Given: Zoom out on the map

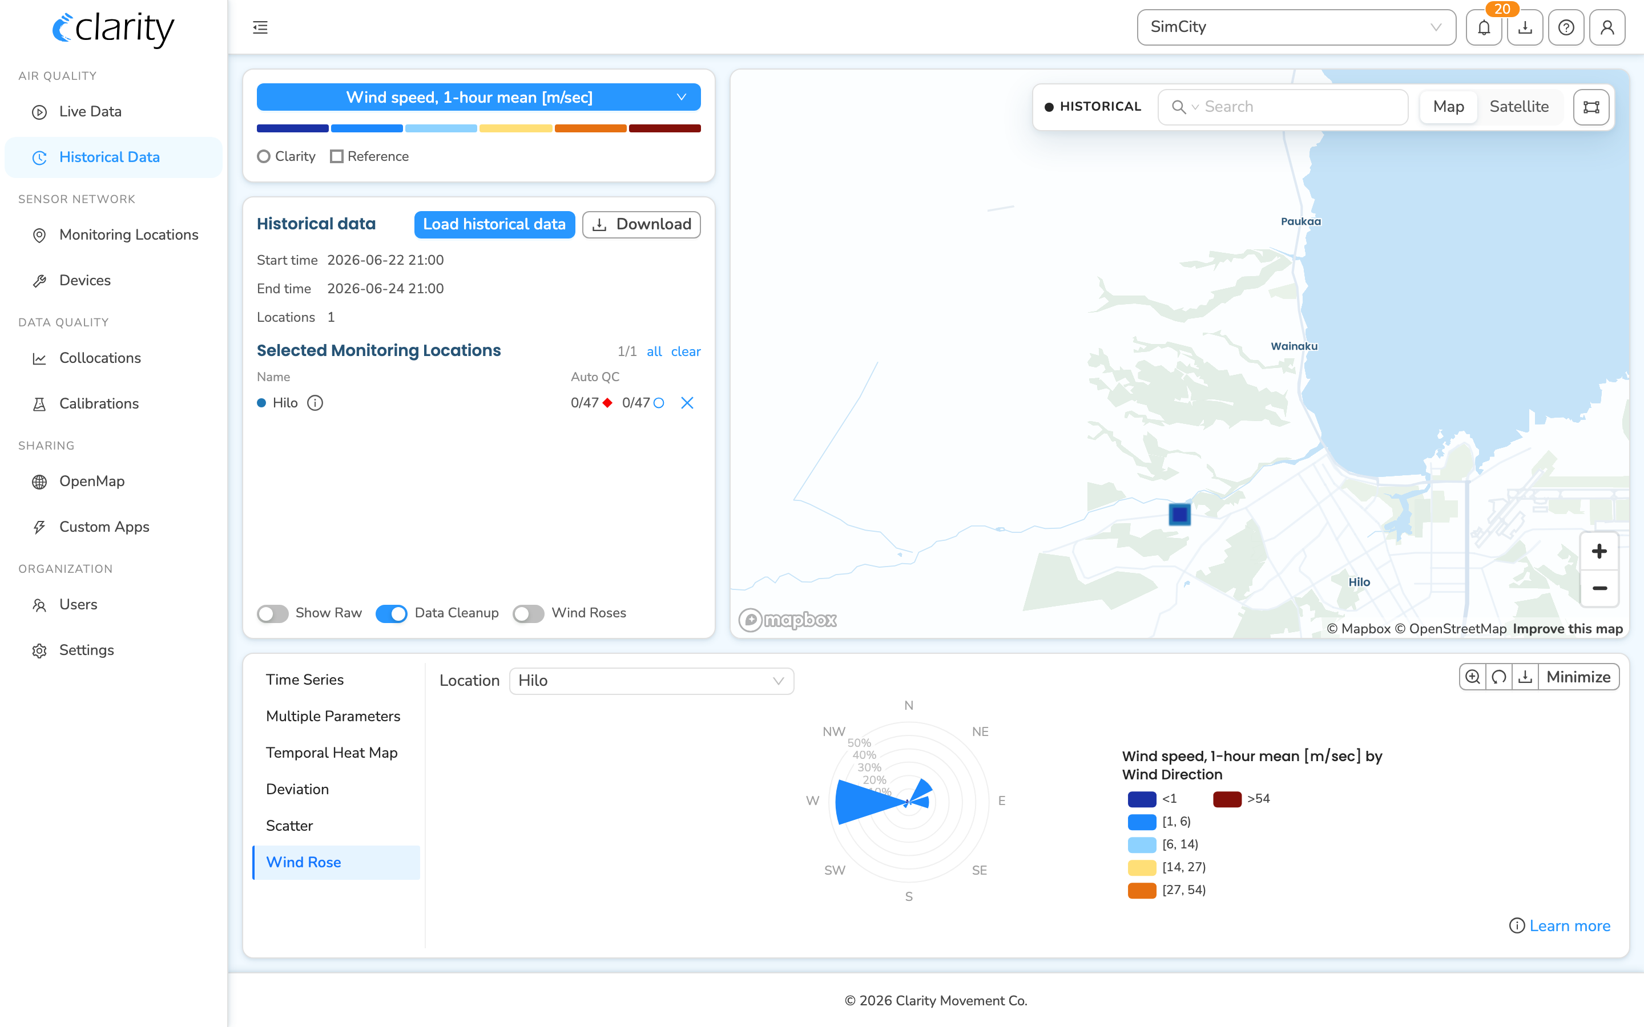Looking at the screenshot, I should [x=1599, y=588].
